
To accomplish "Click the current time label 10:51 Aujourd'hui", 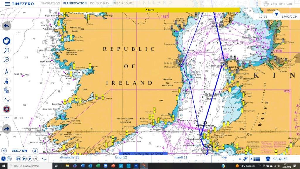I will click(x=143, y=153).
